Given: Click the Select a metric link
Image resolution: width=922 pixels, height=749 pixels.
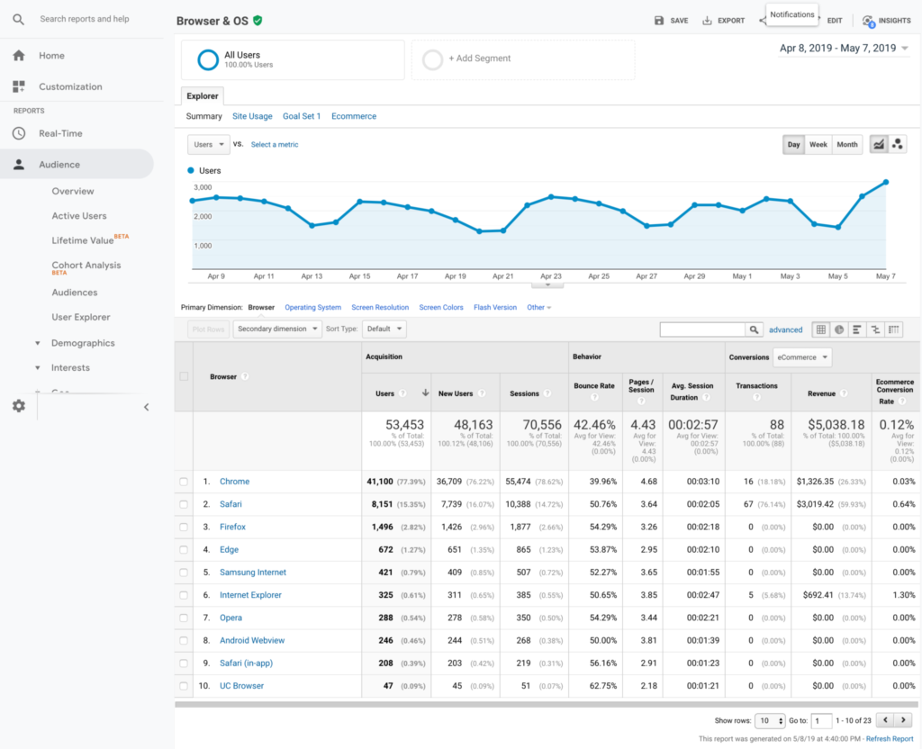Looking at the screenshot, I should pyautogui.click(x=275, y=145).
